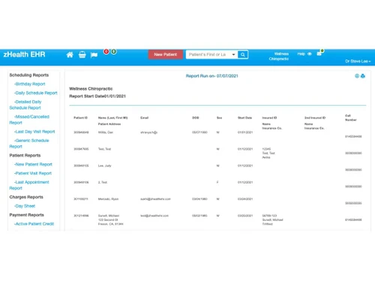Click the Charges Reports heading
The image size is (375, 281).
[x=26, y=197]
